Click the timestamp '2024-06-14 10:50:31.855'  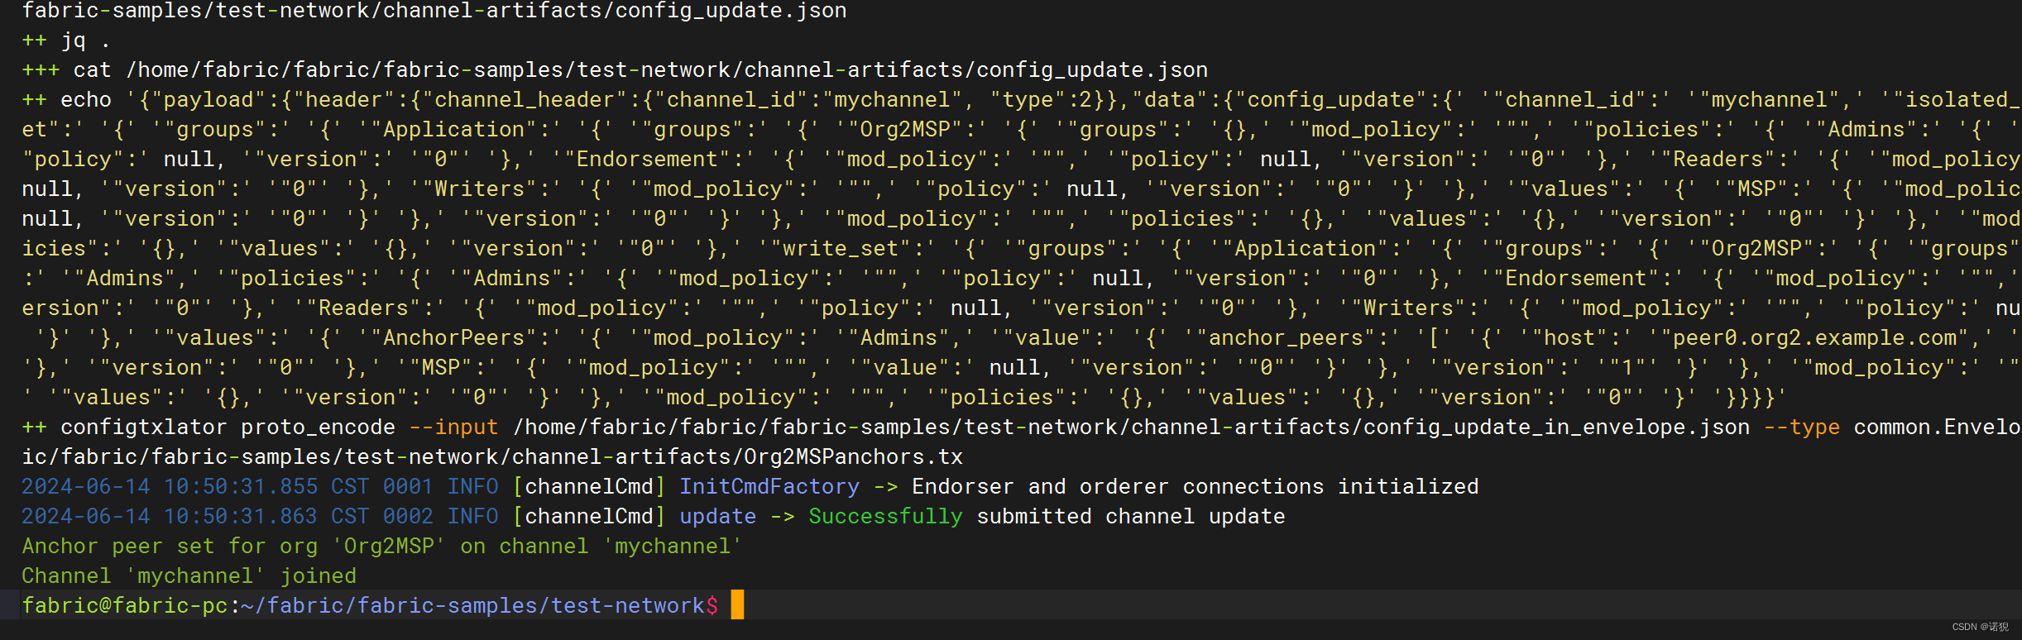pyautogui.click(x=170, y=486)
